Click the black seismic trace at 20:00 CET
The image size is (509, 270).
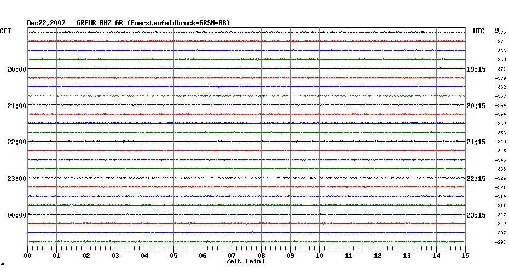[246, 68]
